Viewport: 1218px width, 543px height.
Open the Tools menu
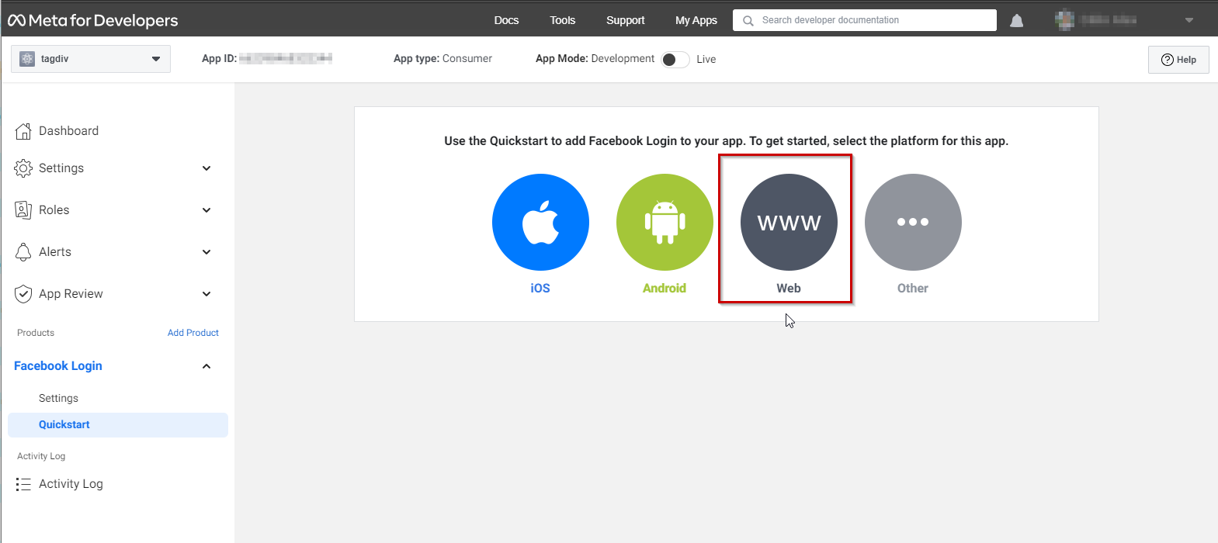pos(563,20)
